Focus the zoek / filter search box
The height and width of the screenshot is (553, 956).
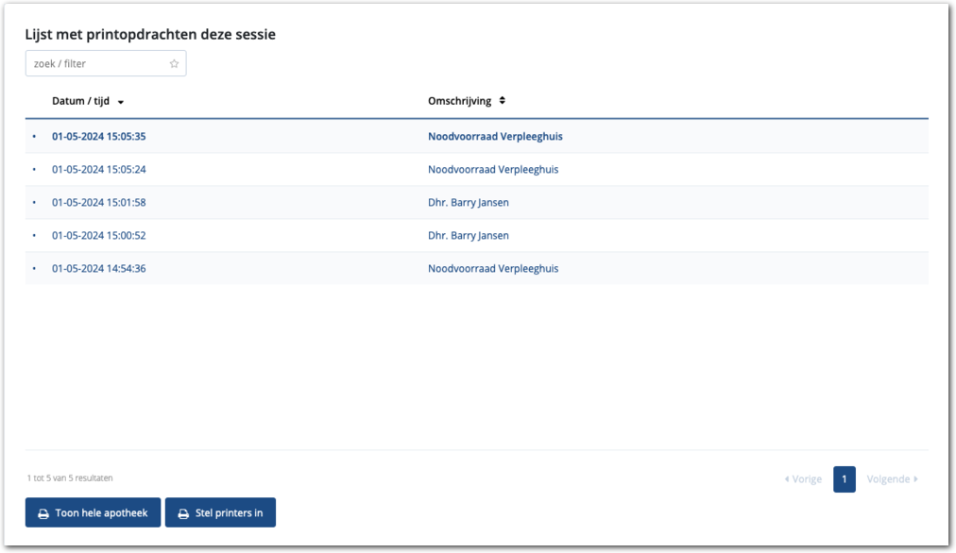[x=94, y=64]
